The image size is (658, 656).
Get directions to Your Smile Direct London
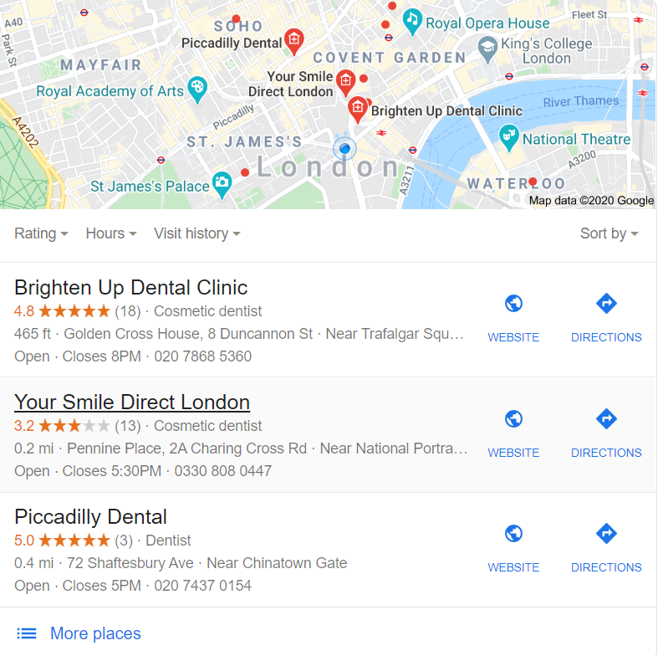(x=606, y=418)
